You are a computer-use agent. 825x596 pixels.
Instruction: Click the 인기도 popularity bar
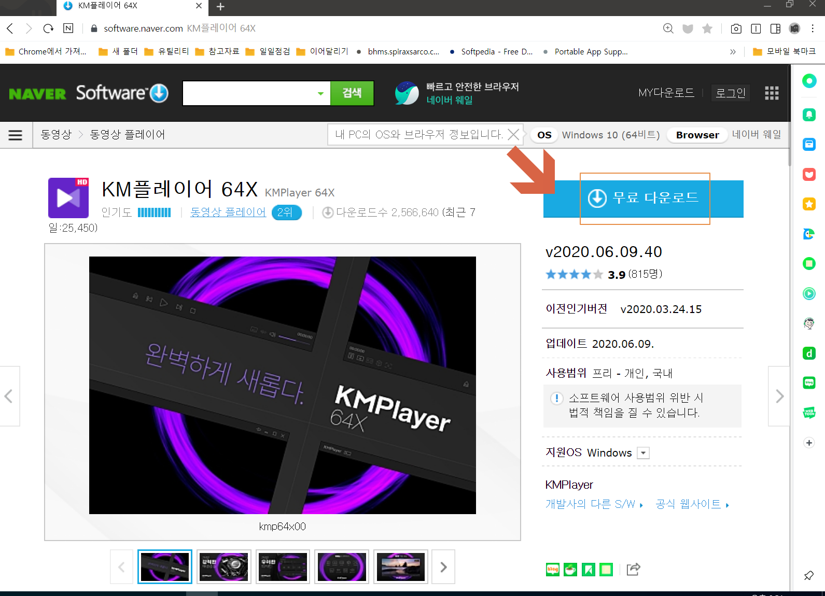click(154, 212)
